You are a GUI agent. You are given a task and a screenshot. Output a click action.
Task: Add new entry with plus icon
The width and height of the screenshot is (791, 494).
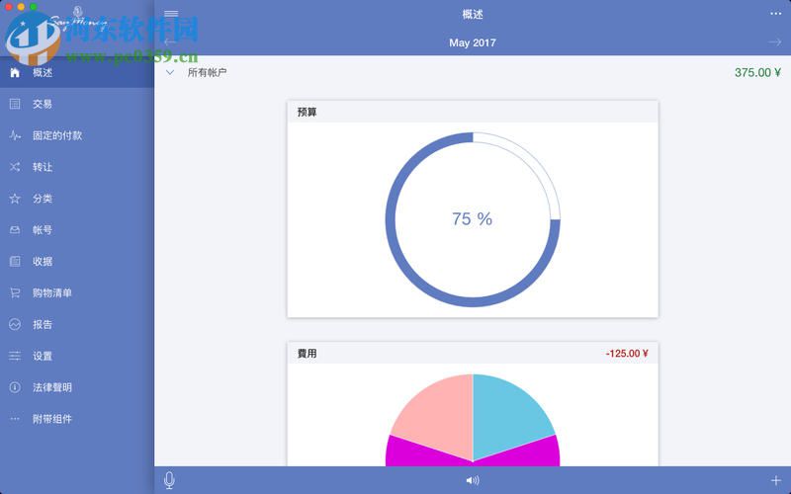(x=776, y=480)
